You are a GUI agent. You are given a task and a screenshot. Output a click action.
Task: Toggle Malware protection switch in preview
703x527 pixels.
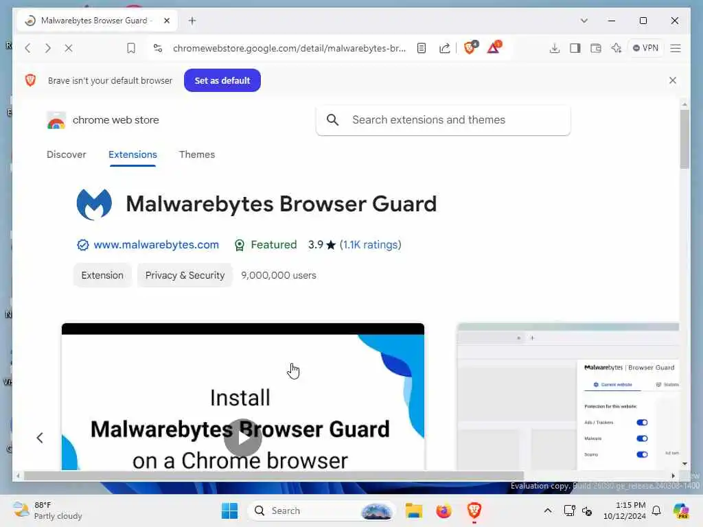642,438
